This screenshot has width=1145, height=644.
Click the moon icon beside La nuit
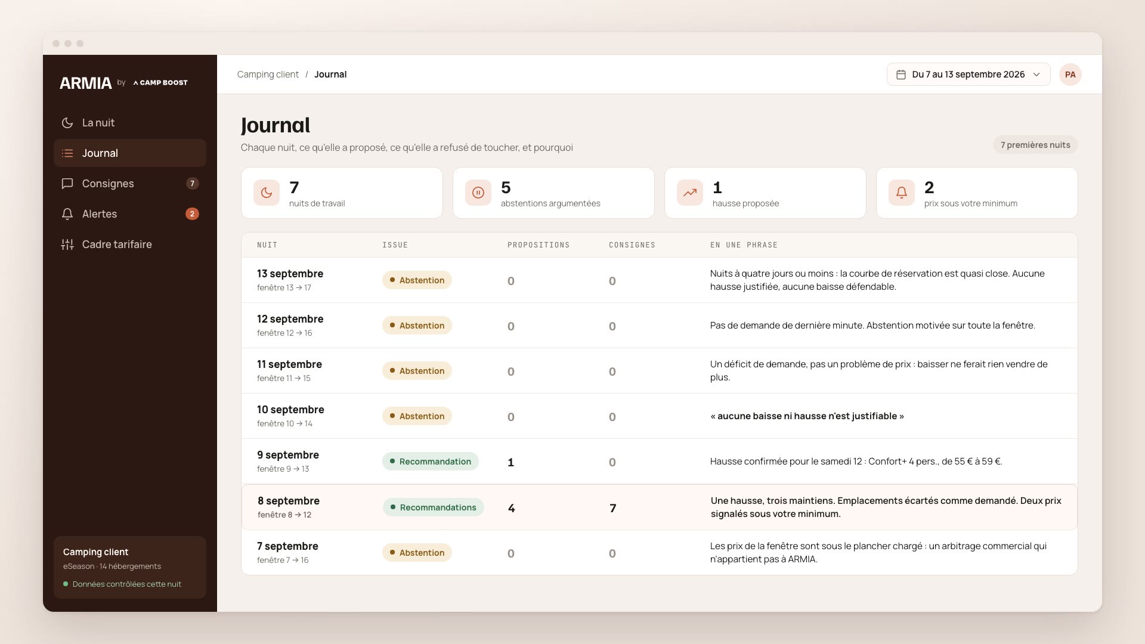click(67, 123)
